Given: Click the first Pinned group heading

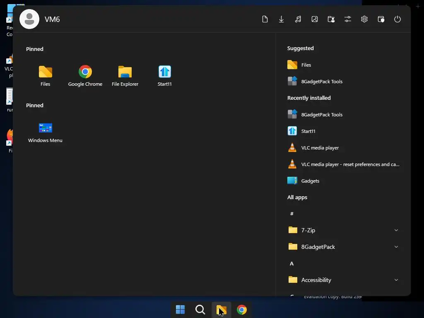Looking at the screenshot, I should click(x=35, y=49).
